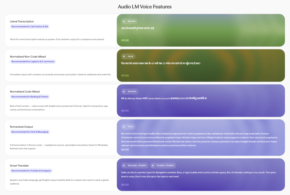Click 'Recommended for Logistics & E-commerce' tag

(x=33, y=62)
